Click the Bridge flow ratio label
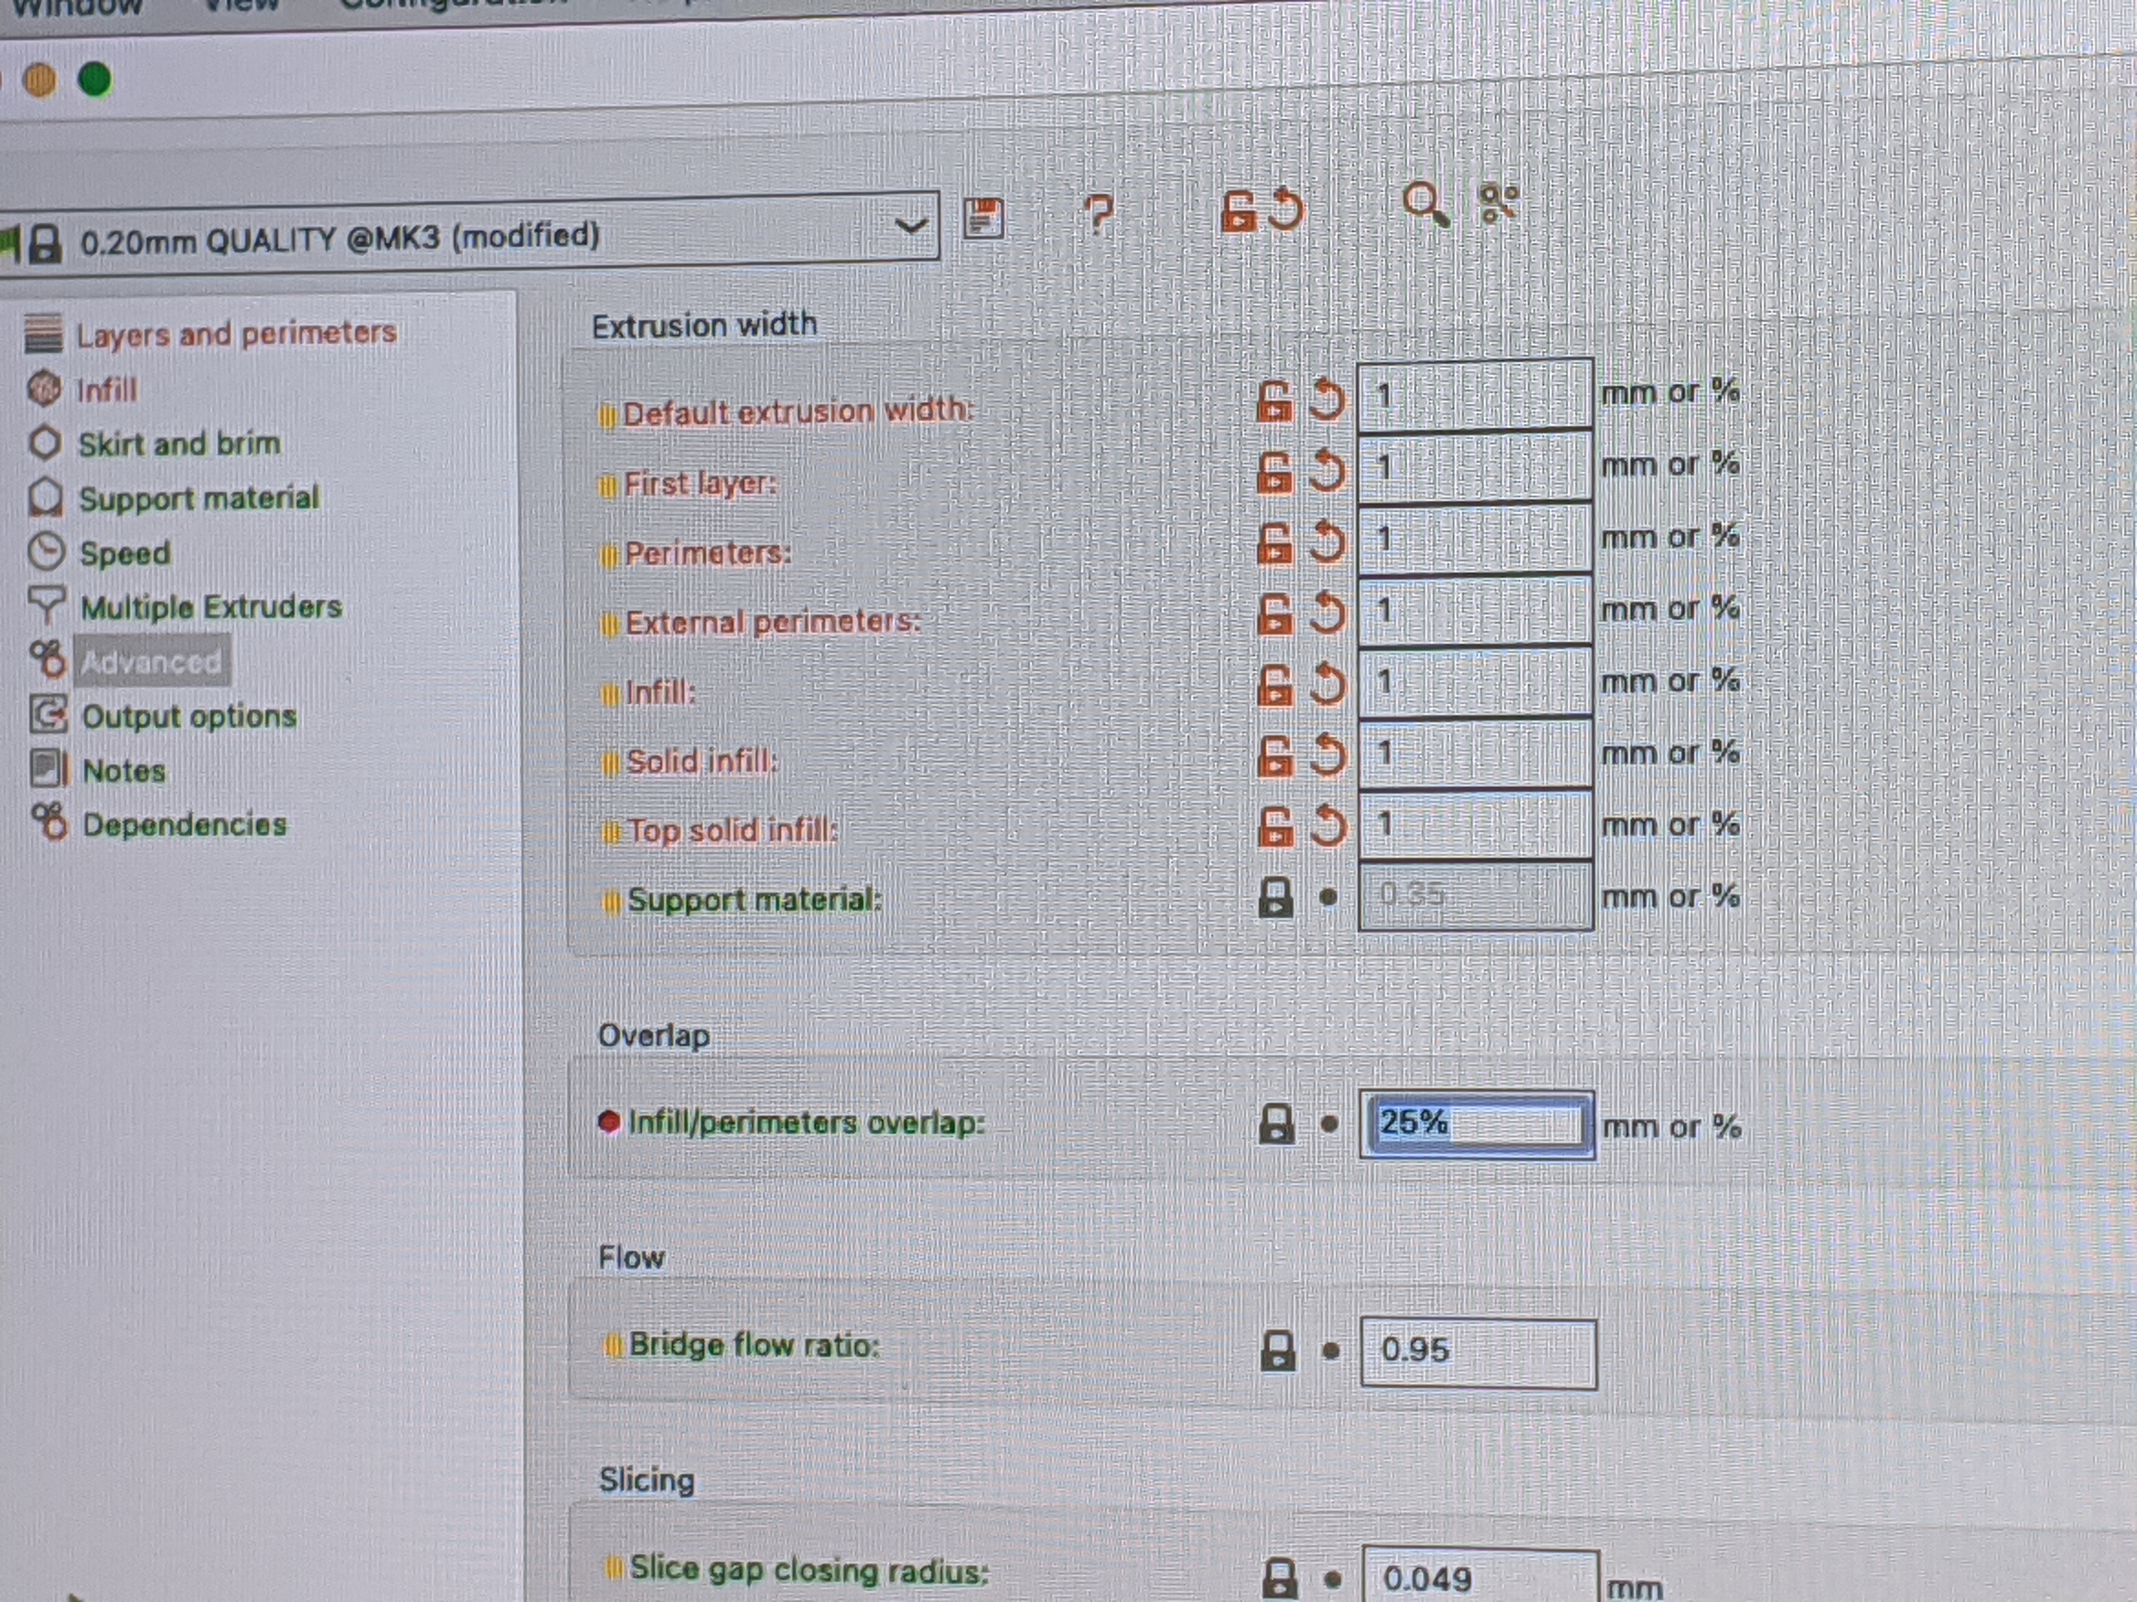Viewport: 2137px width, 1602px height. (x=755, y=1345)
